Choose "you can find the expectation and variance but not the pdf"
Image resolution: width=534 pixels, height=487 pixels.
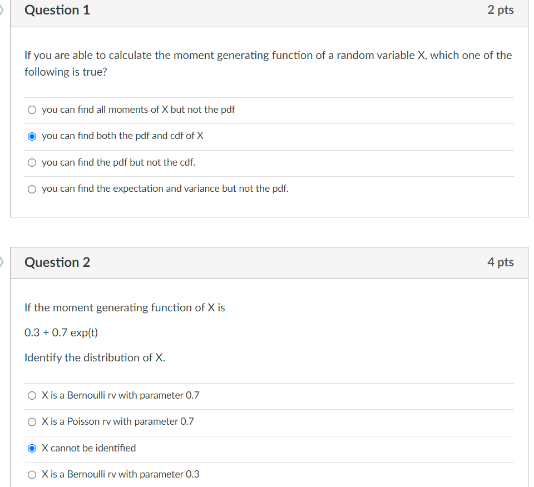pyautogui.click(x=32, y=189)
